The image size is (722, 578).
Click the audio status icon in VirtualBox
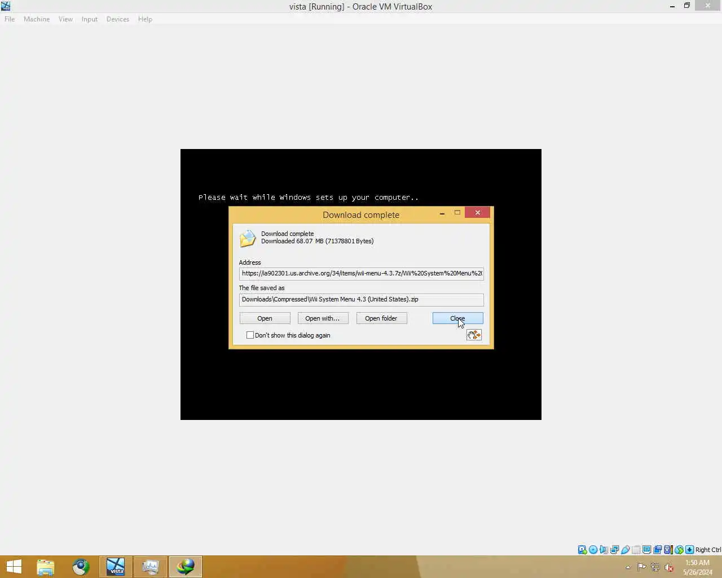pyautogui.click(x=604, y=550)
